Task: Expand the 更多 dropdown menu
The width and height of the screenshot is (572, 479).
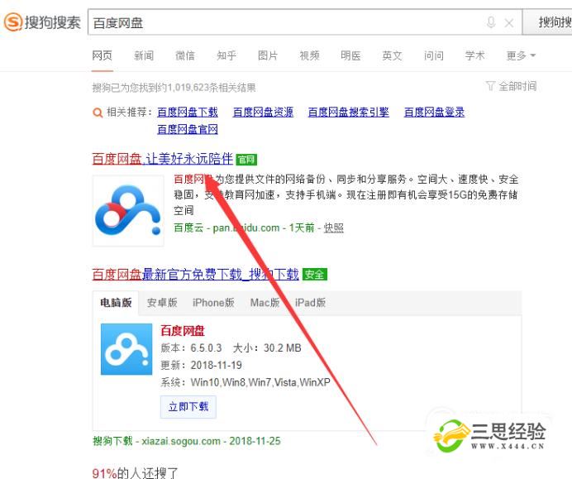Action: (x=521, y=55)
